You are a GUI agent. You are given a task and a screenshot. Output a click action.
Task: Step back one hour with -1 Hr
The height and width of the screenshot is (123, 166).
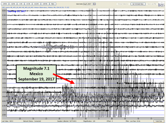coord(20,4)
